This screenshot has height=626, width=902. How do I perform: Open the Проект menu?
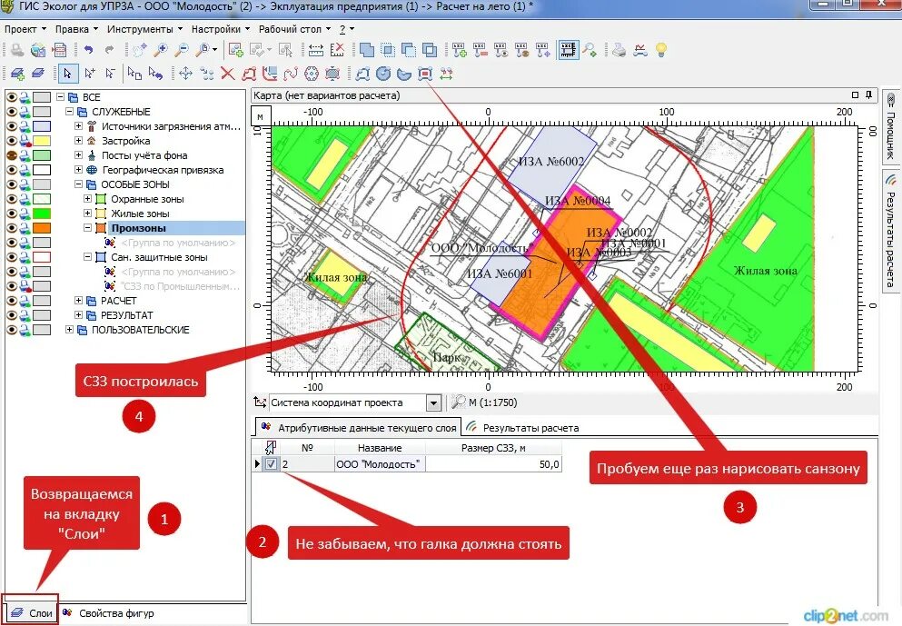[25, 29]
